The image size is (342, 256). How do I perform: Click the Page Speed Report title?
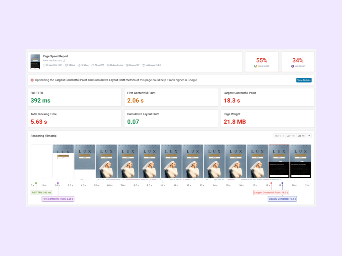[55, 56]
